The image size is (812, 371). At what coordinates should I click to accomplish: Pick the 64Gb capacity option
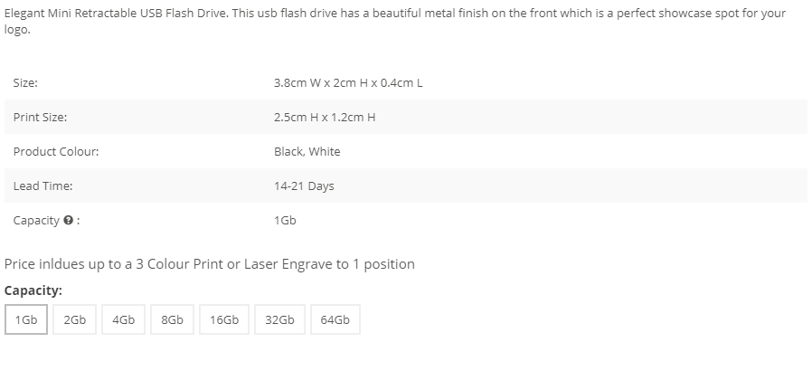(335, 319)
